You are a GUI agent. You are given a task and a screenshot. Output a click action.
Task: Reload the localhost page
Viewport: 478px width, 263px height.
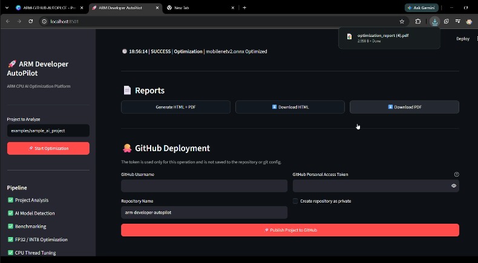(x=31, y=21)
